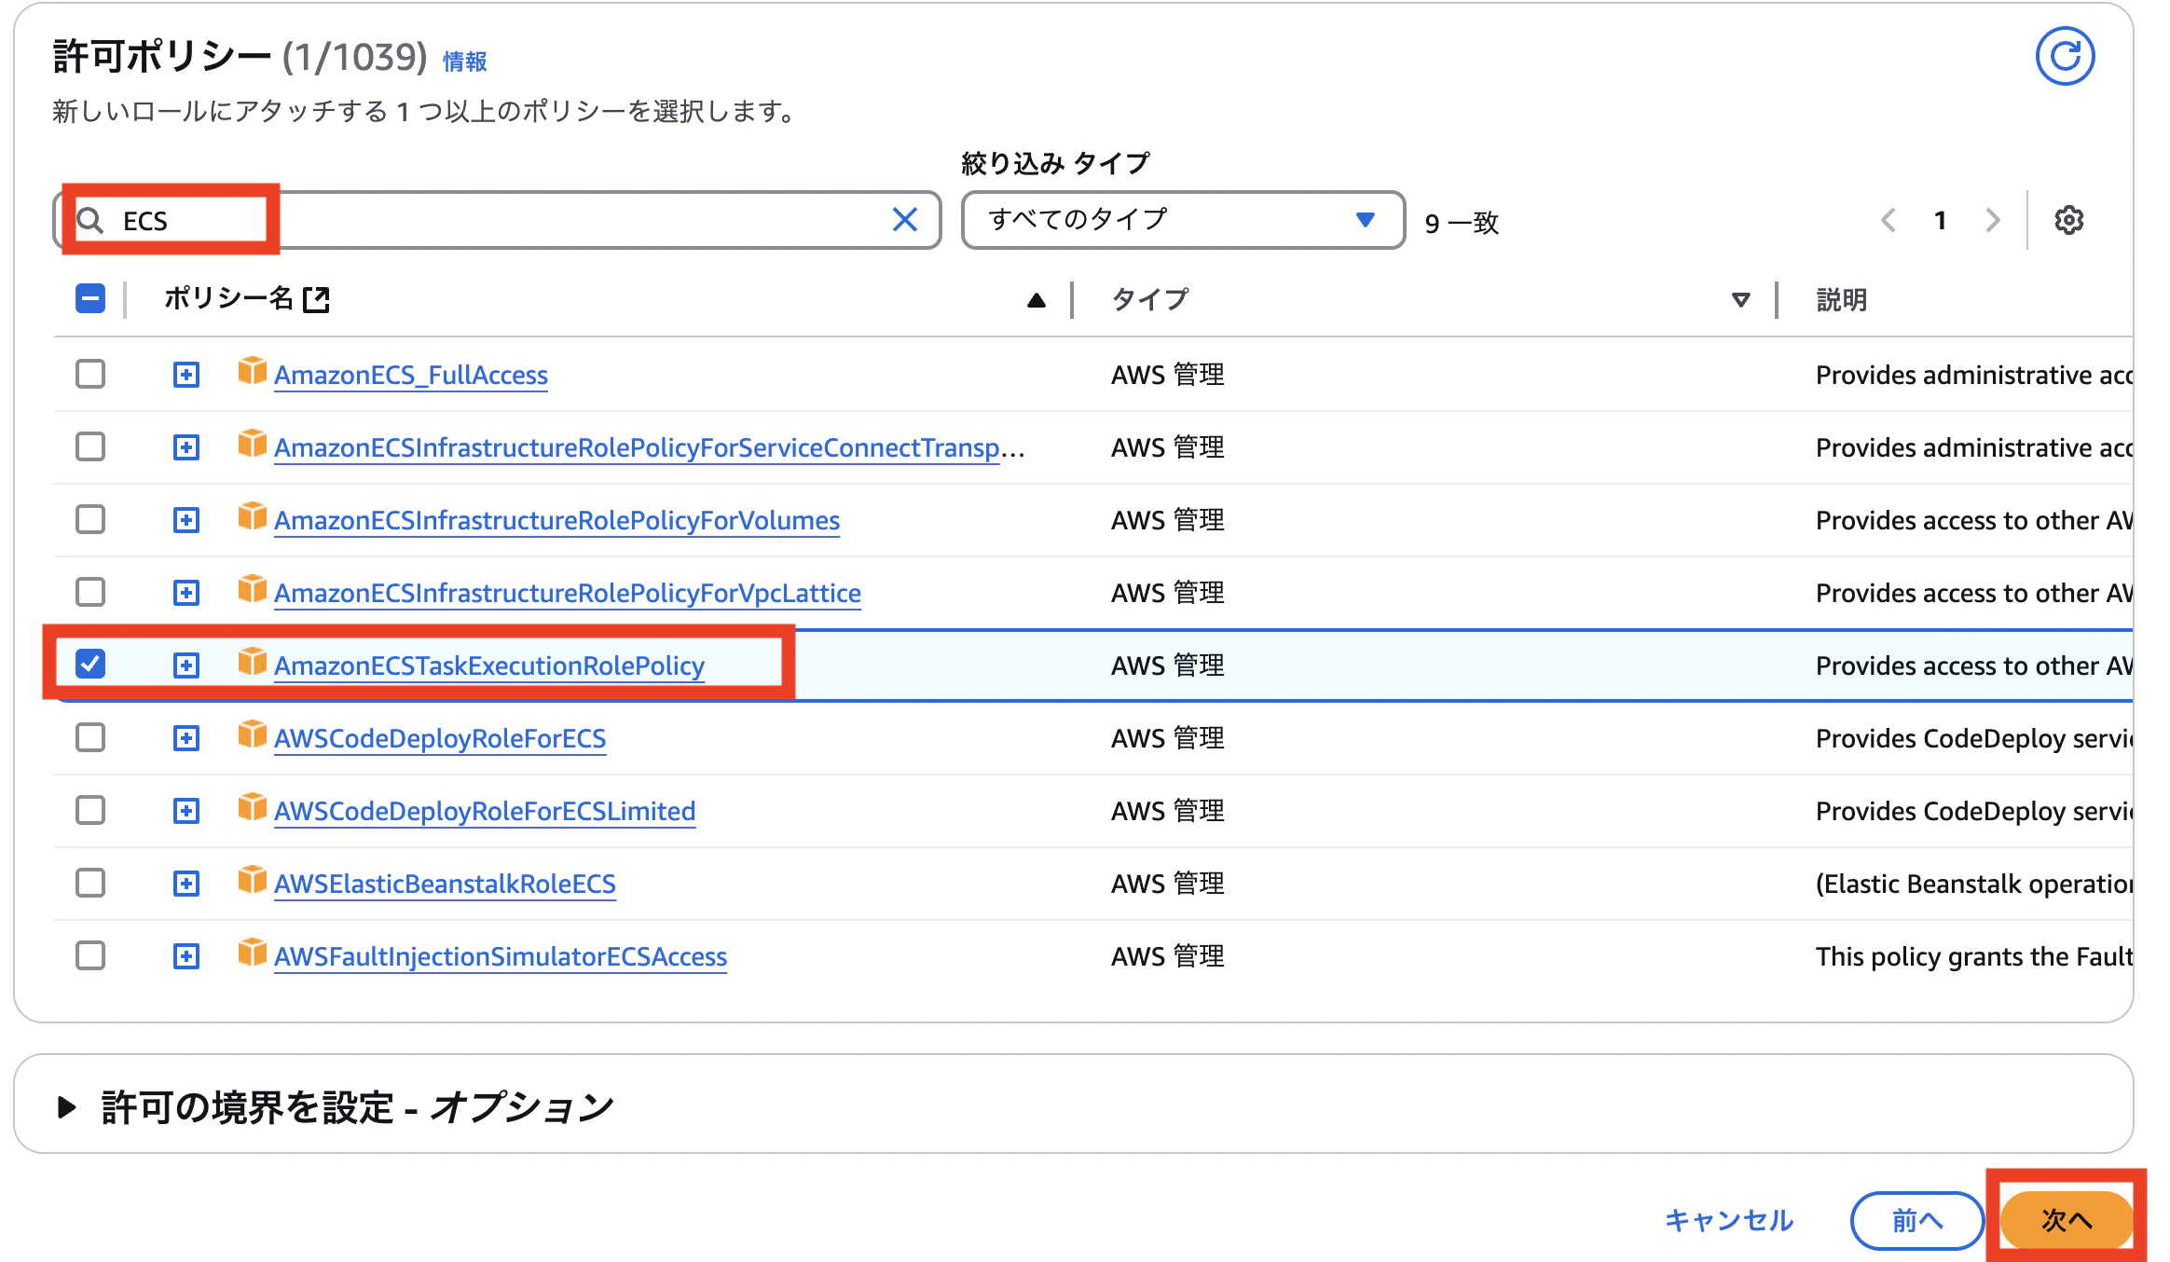
Task: Sort by policy name ascending arrow
Action: [1036, 300]
